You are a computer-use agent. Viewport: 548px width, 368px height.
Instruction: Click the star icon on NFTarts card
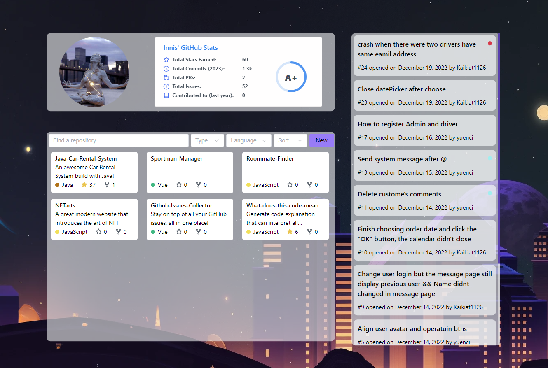pos(98,232)
